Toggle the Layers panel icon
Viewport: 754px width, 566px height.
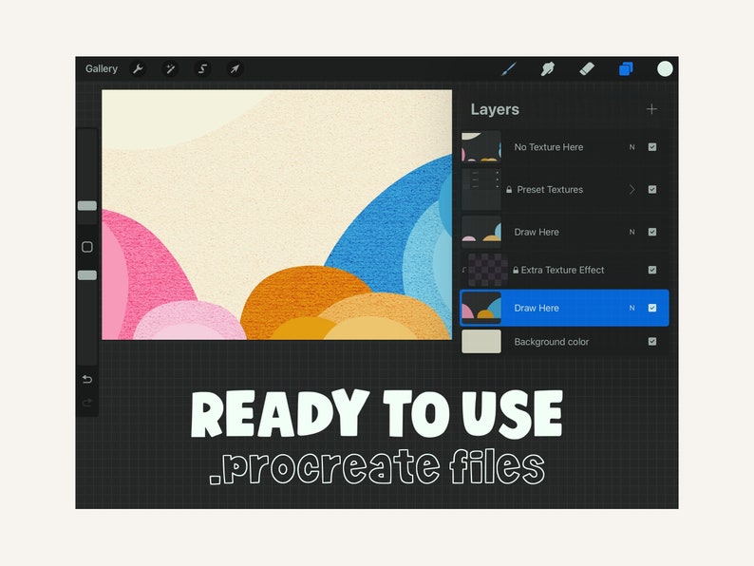pyautogui.click(x=626, y=69)
